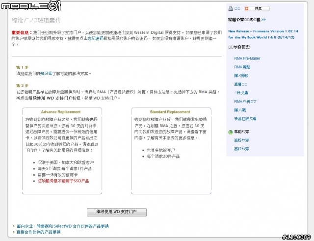This screenshot has height=241, width=314.
Task: Click the printer icon in sidebar
Action: [x=231, y=8]
